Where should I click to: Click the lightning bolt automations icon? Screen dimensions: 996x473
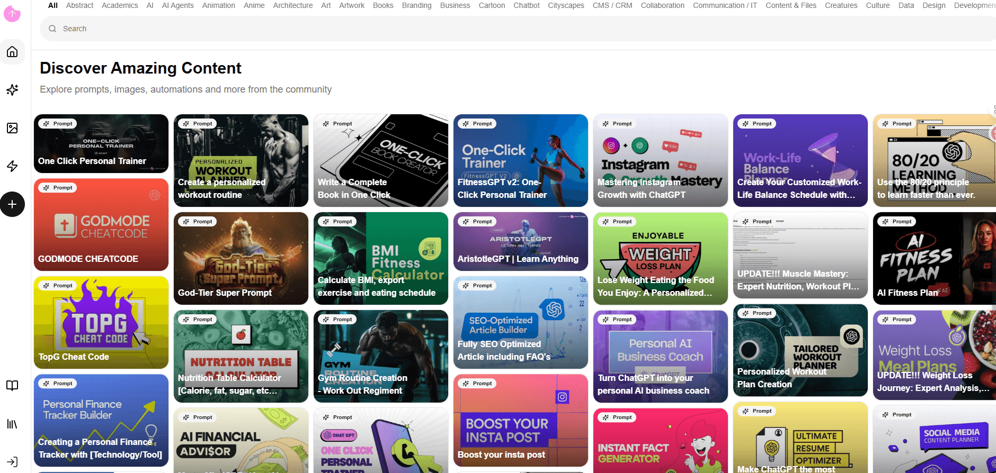[x=12, y=166]
